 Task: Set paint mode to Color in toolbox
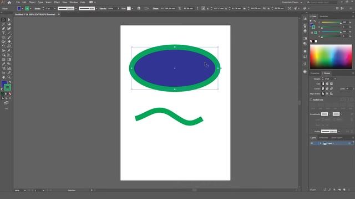coord(2,93)
